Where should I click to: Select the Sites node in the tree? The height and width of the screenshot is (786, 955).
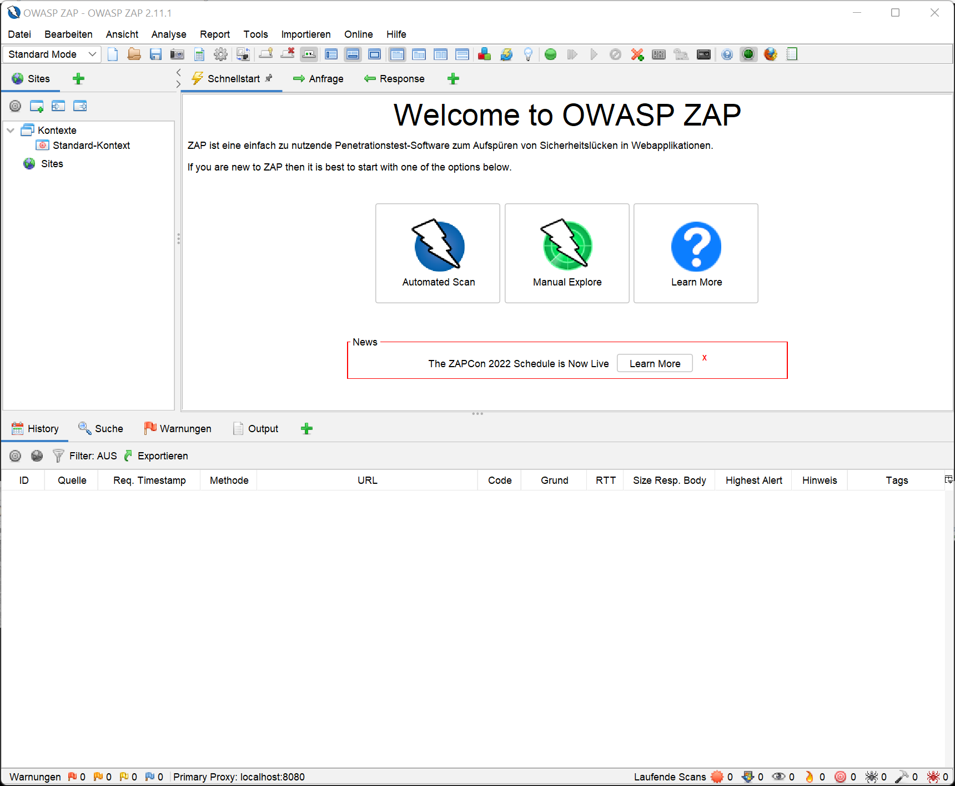tap(43, 164)
